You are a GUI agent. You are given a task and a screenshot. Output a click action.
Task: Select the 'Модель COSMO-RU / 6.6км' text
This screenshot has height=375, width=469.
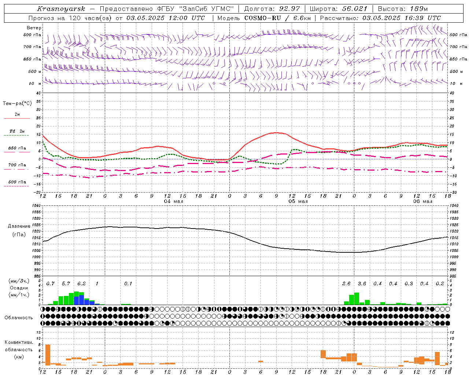point(264,18)
